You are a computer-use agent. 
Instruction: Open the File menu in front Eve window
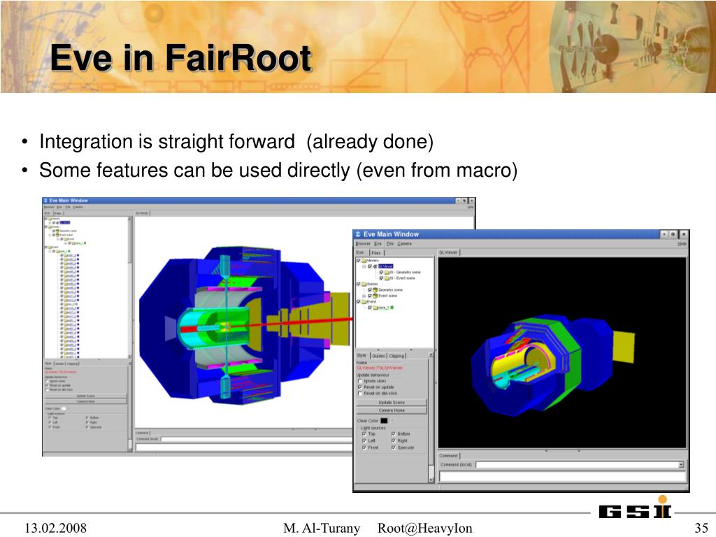click(389, 244)
